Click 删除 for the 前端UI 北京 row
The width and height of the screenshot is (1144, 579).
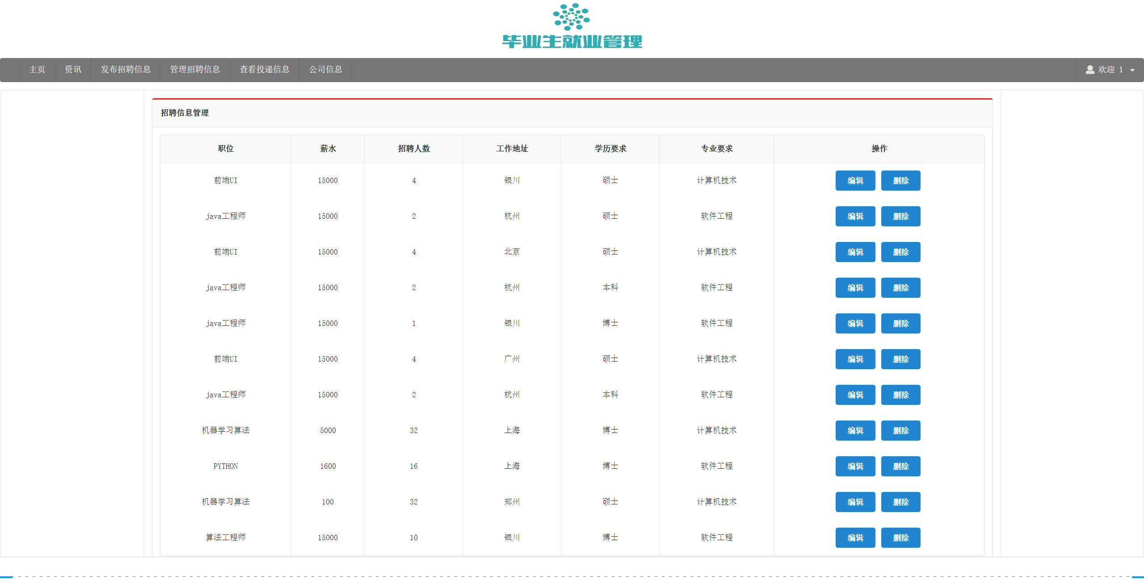pyautogui.click(x=901, y=252)
